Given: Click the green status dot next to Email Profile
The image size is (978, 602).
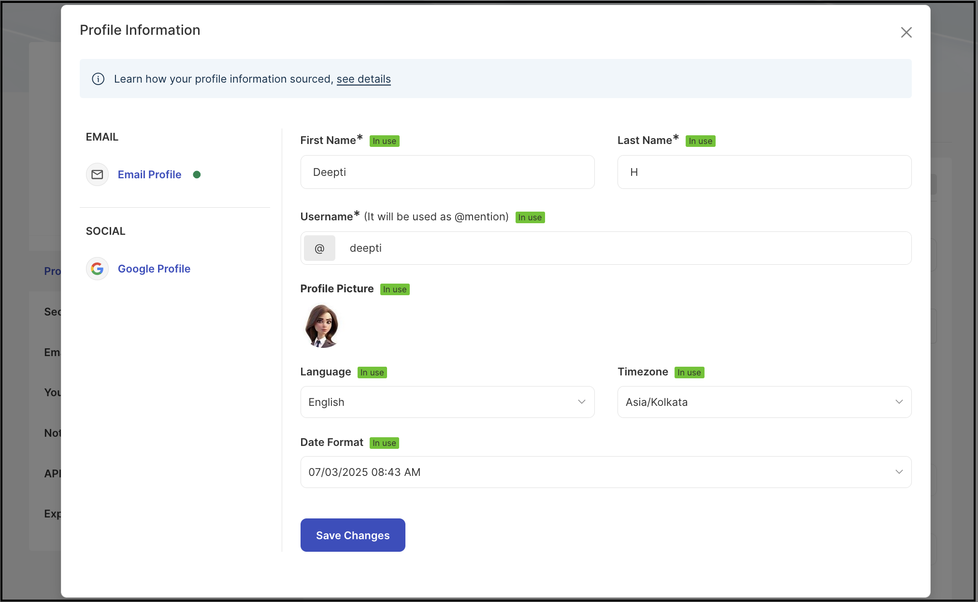Looking at the screenshot, I should coord(197,174).
